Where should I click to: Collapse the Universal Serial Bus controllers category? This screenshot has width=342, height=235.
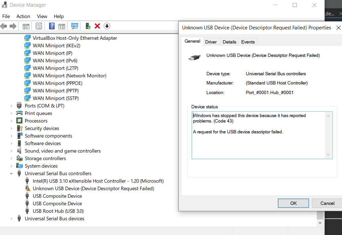tap(11, 173)
